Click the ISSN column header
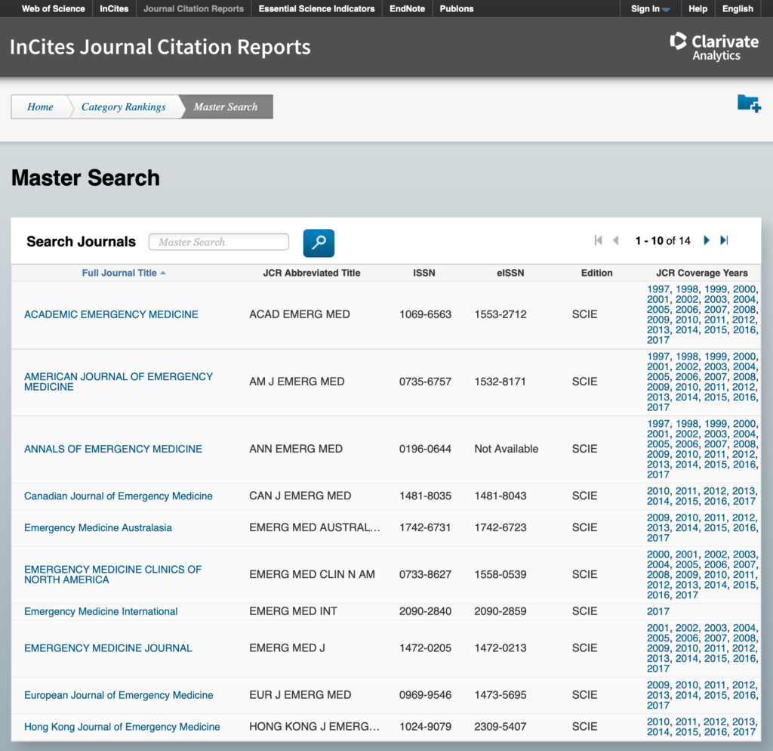 tap(424, 273)
